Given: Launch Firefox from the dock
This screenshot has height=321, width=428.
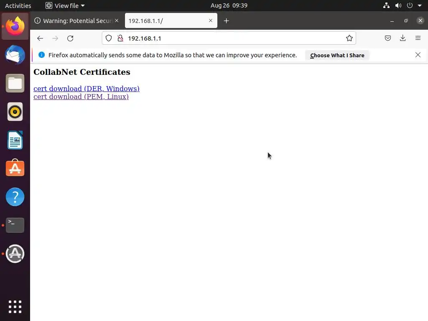Looking at the screenshot, I should pos(15,26).
